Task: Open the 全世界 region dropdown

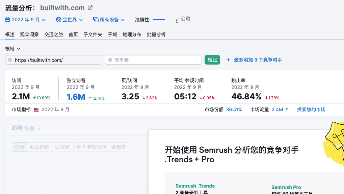Action: (69, 20)
